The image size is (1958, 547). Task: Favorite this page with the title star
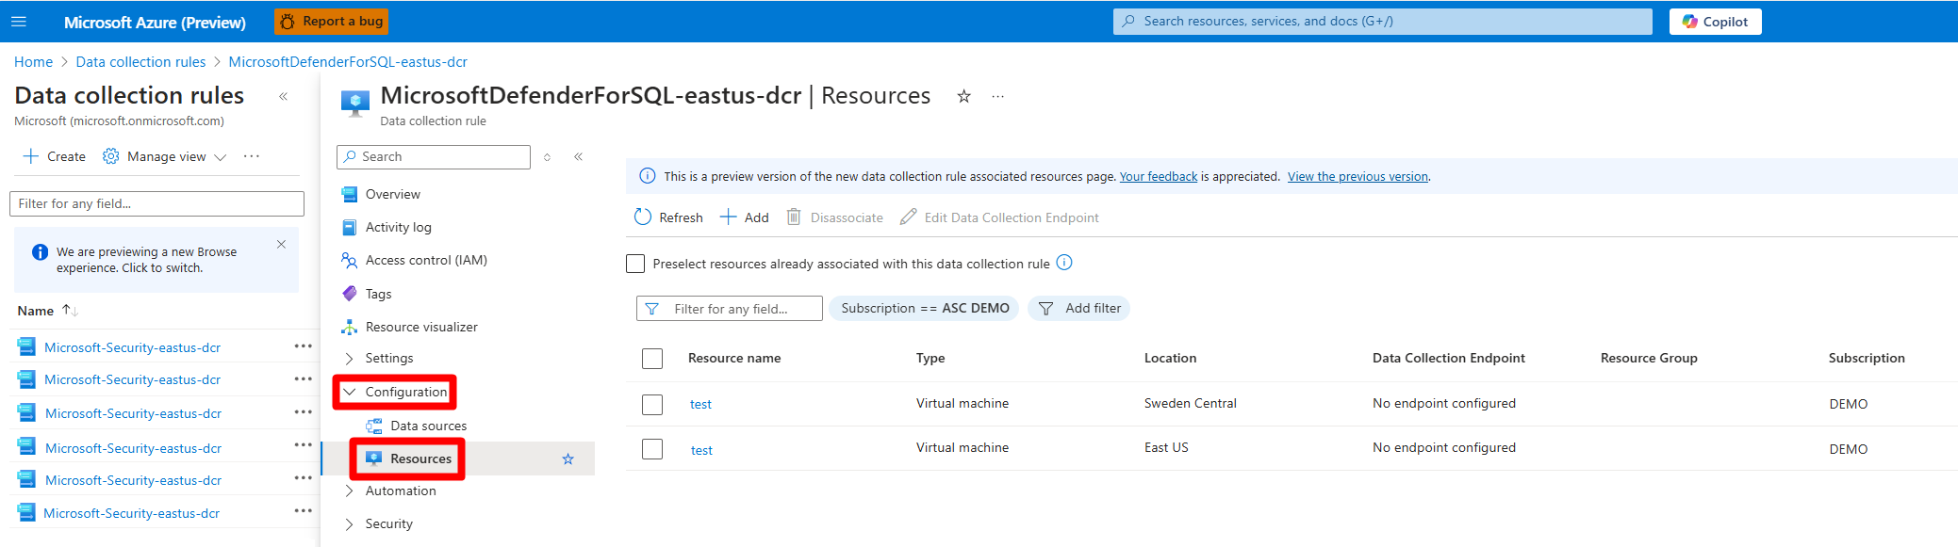[x=963, y=96]
